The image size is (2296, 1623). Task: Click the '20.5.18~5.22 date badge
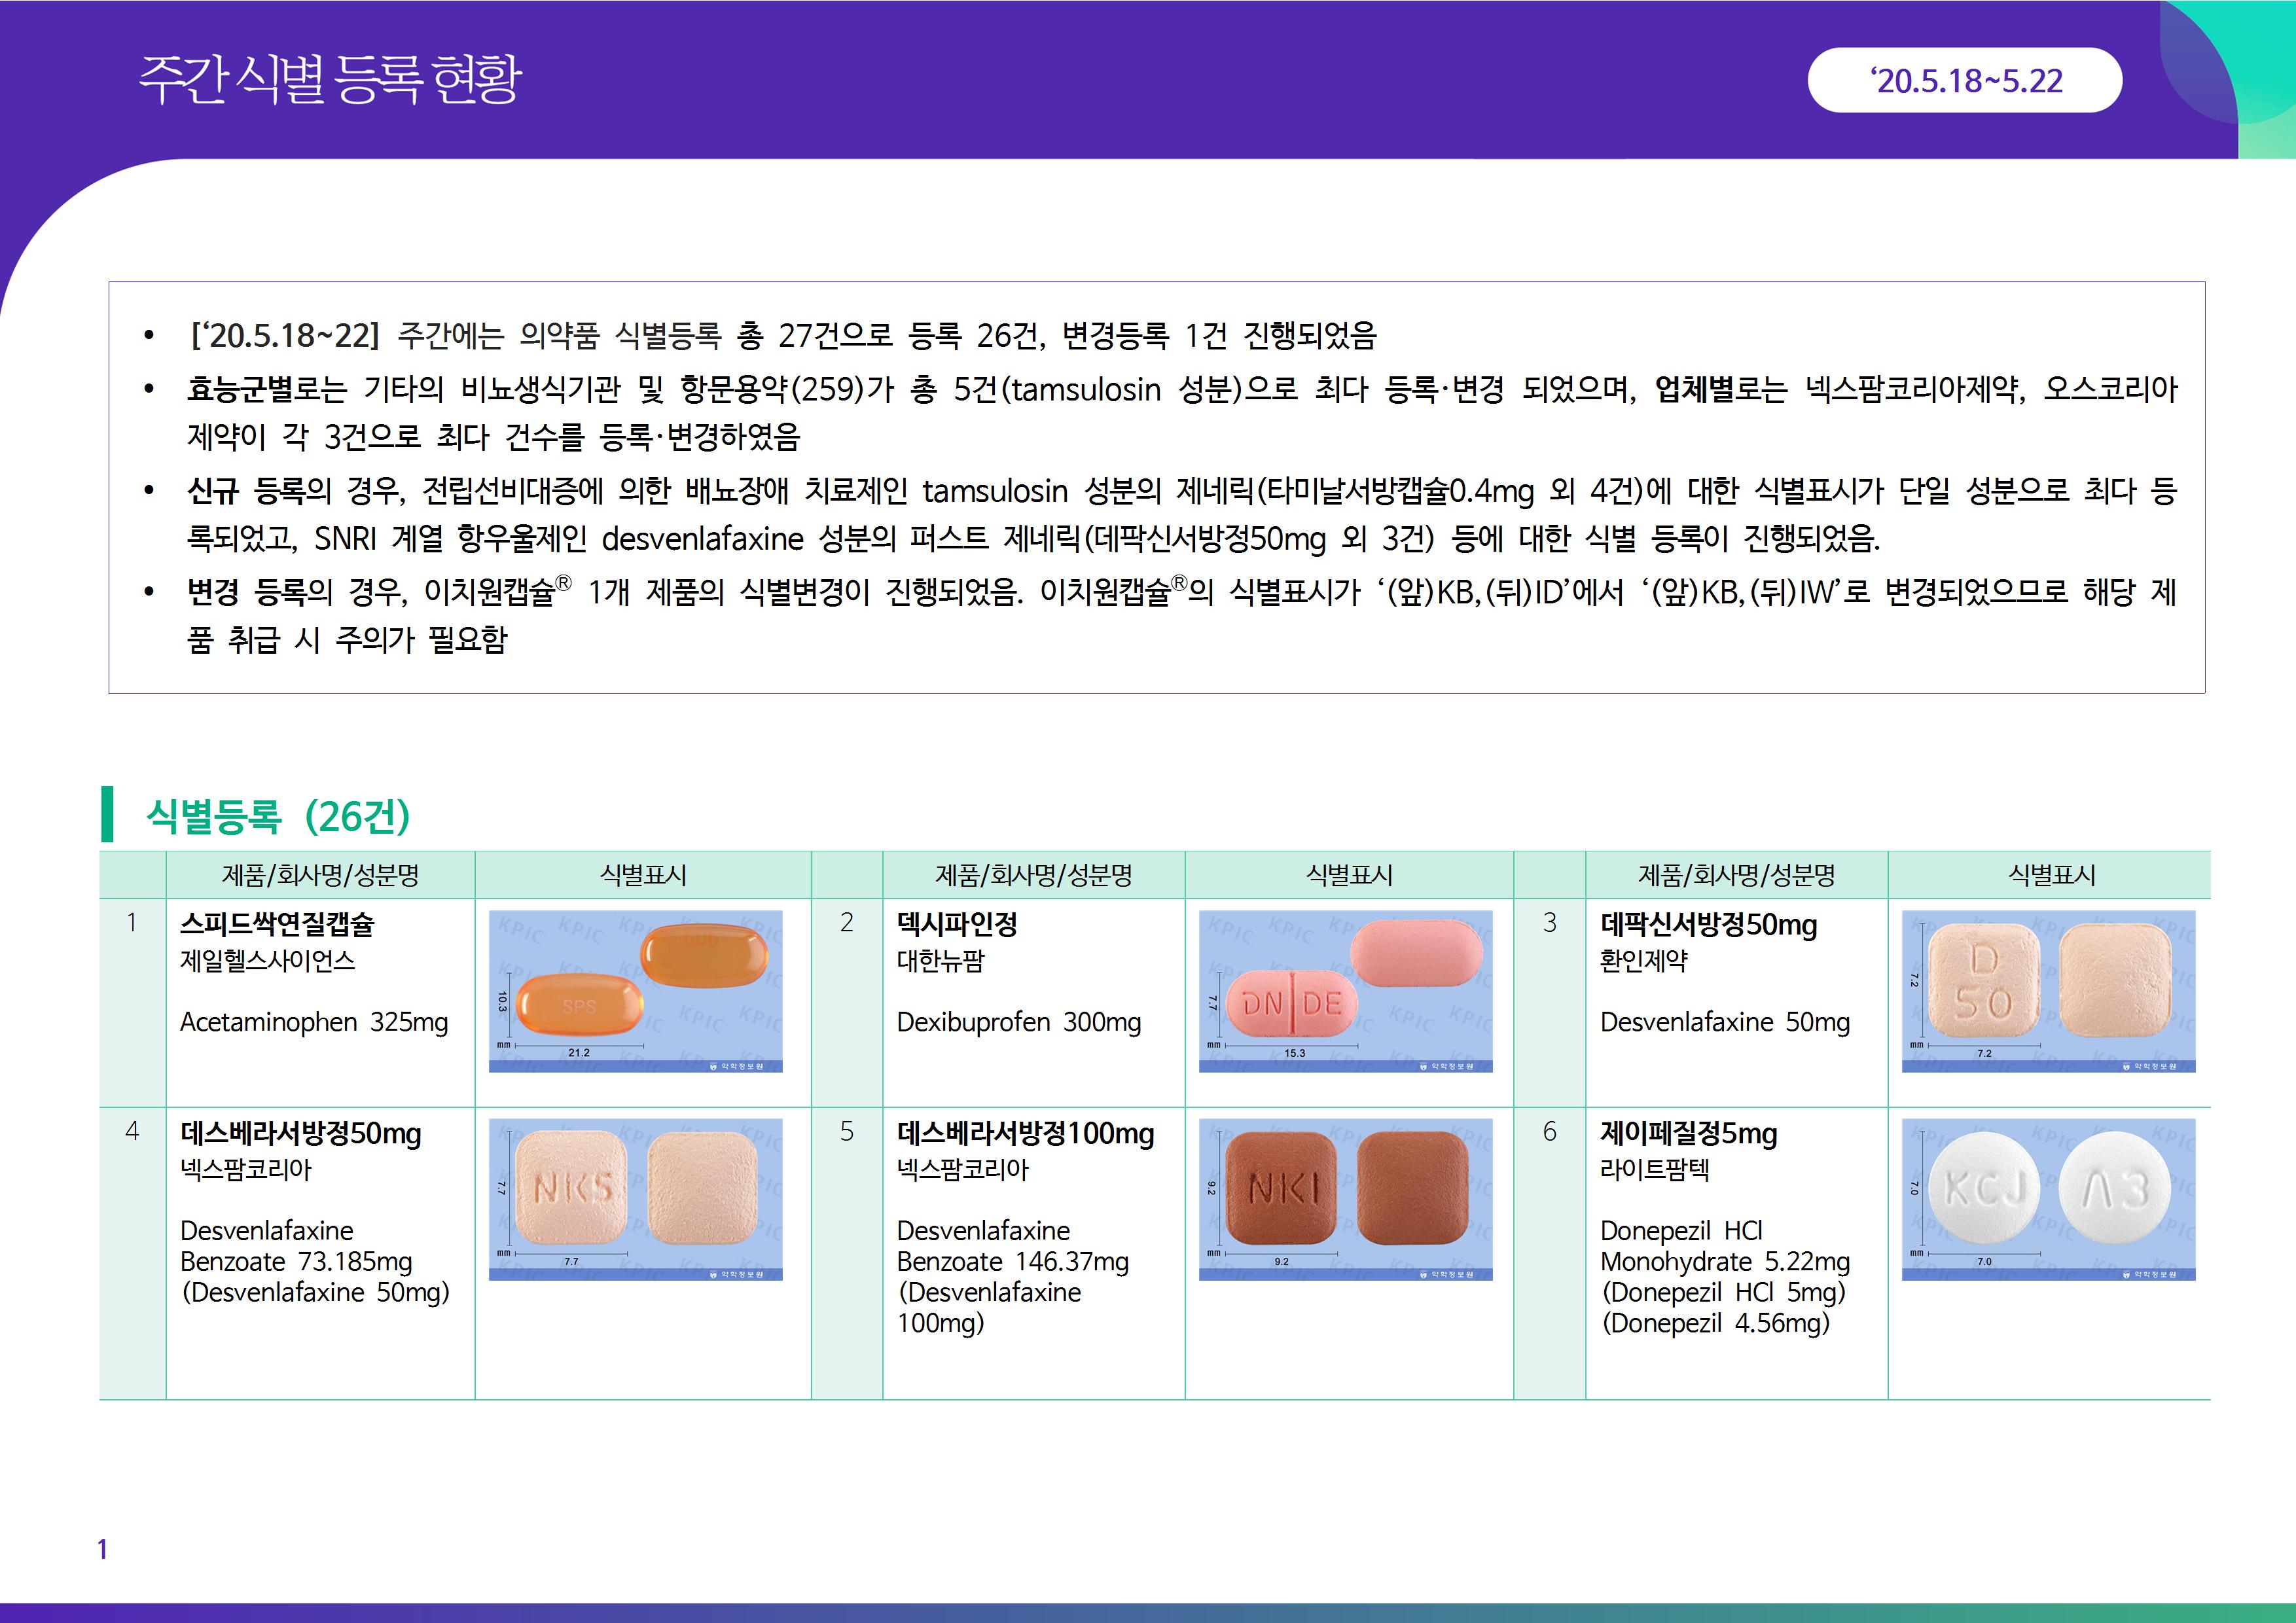(x=1964, y=80)
